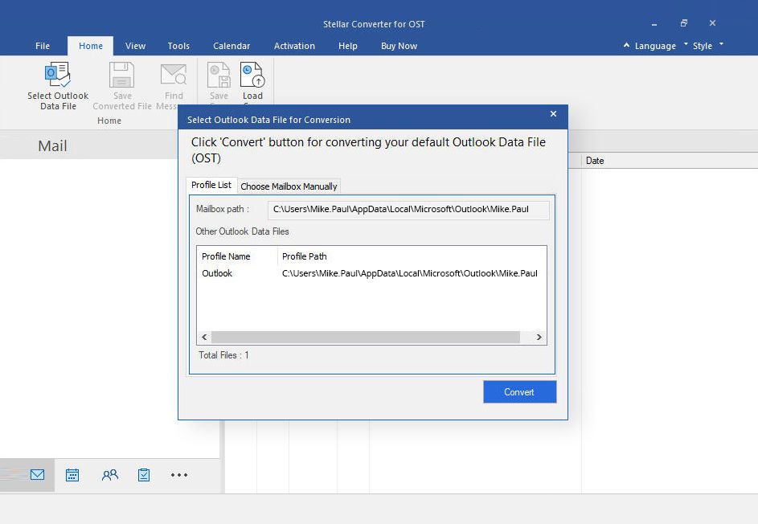758x524 pixels.
Task: Show more navigation options ellipsis
Action: [x=179, y=475]
